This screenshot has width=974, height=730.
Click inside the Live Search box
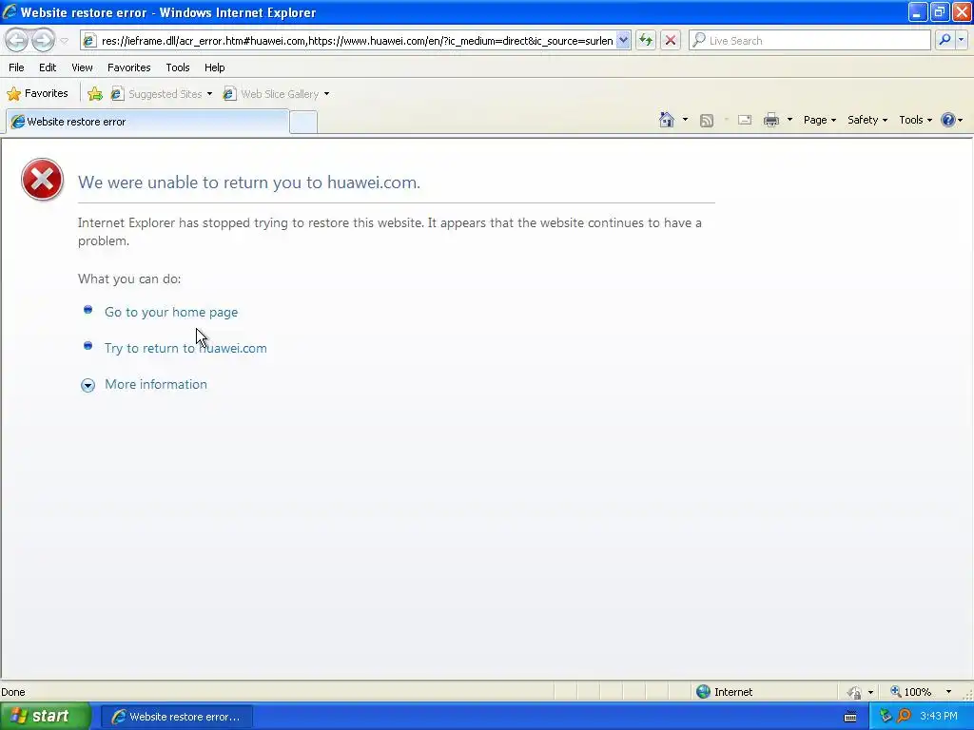point(810,41)
